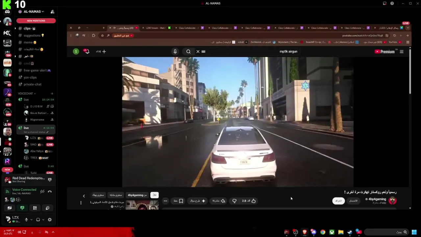The image size is (421, 237).
Task: Open the free-game-alert channel
Action: [x=36, y=70]
